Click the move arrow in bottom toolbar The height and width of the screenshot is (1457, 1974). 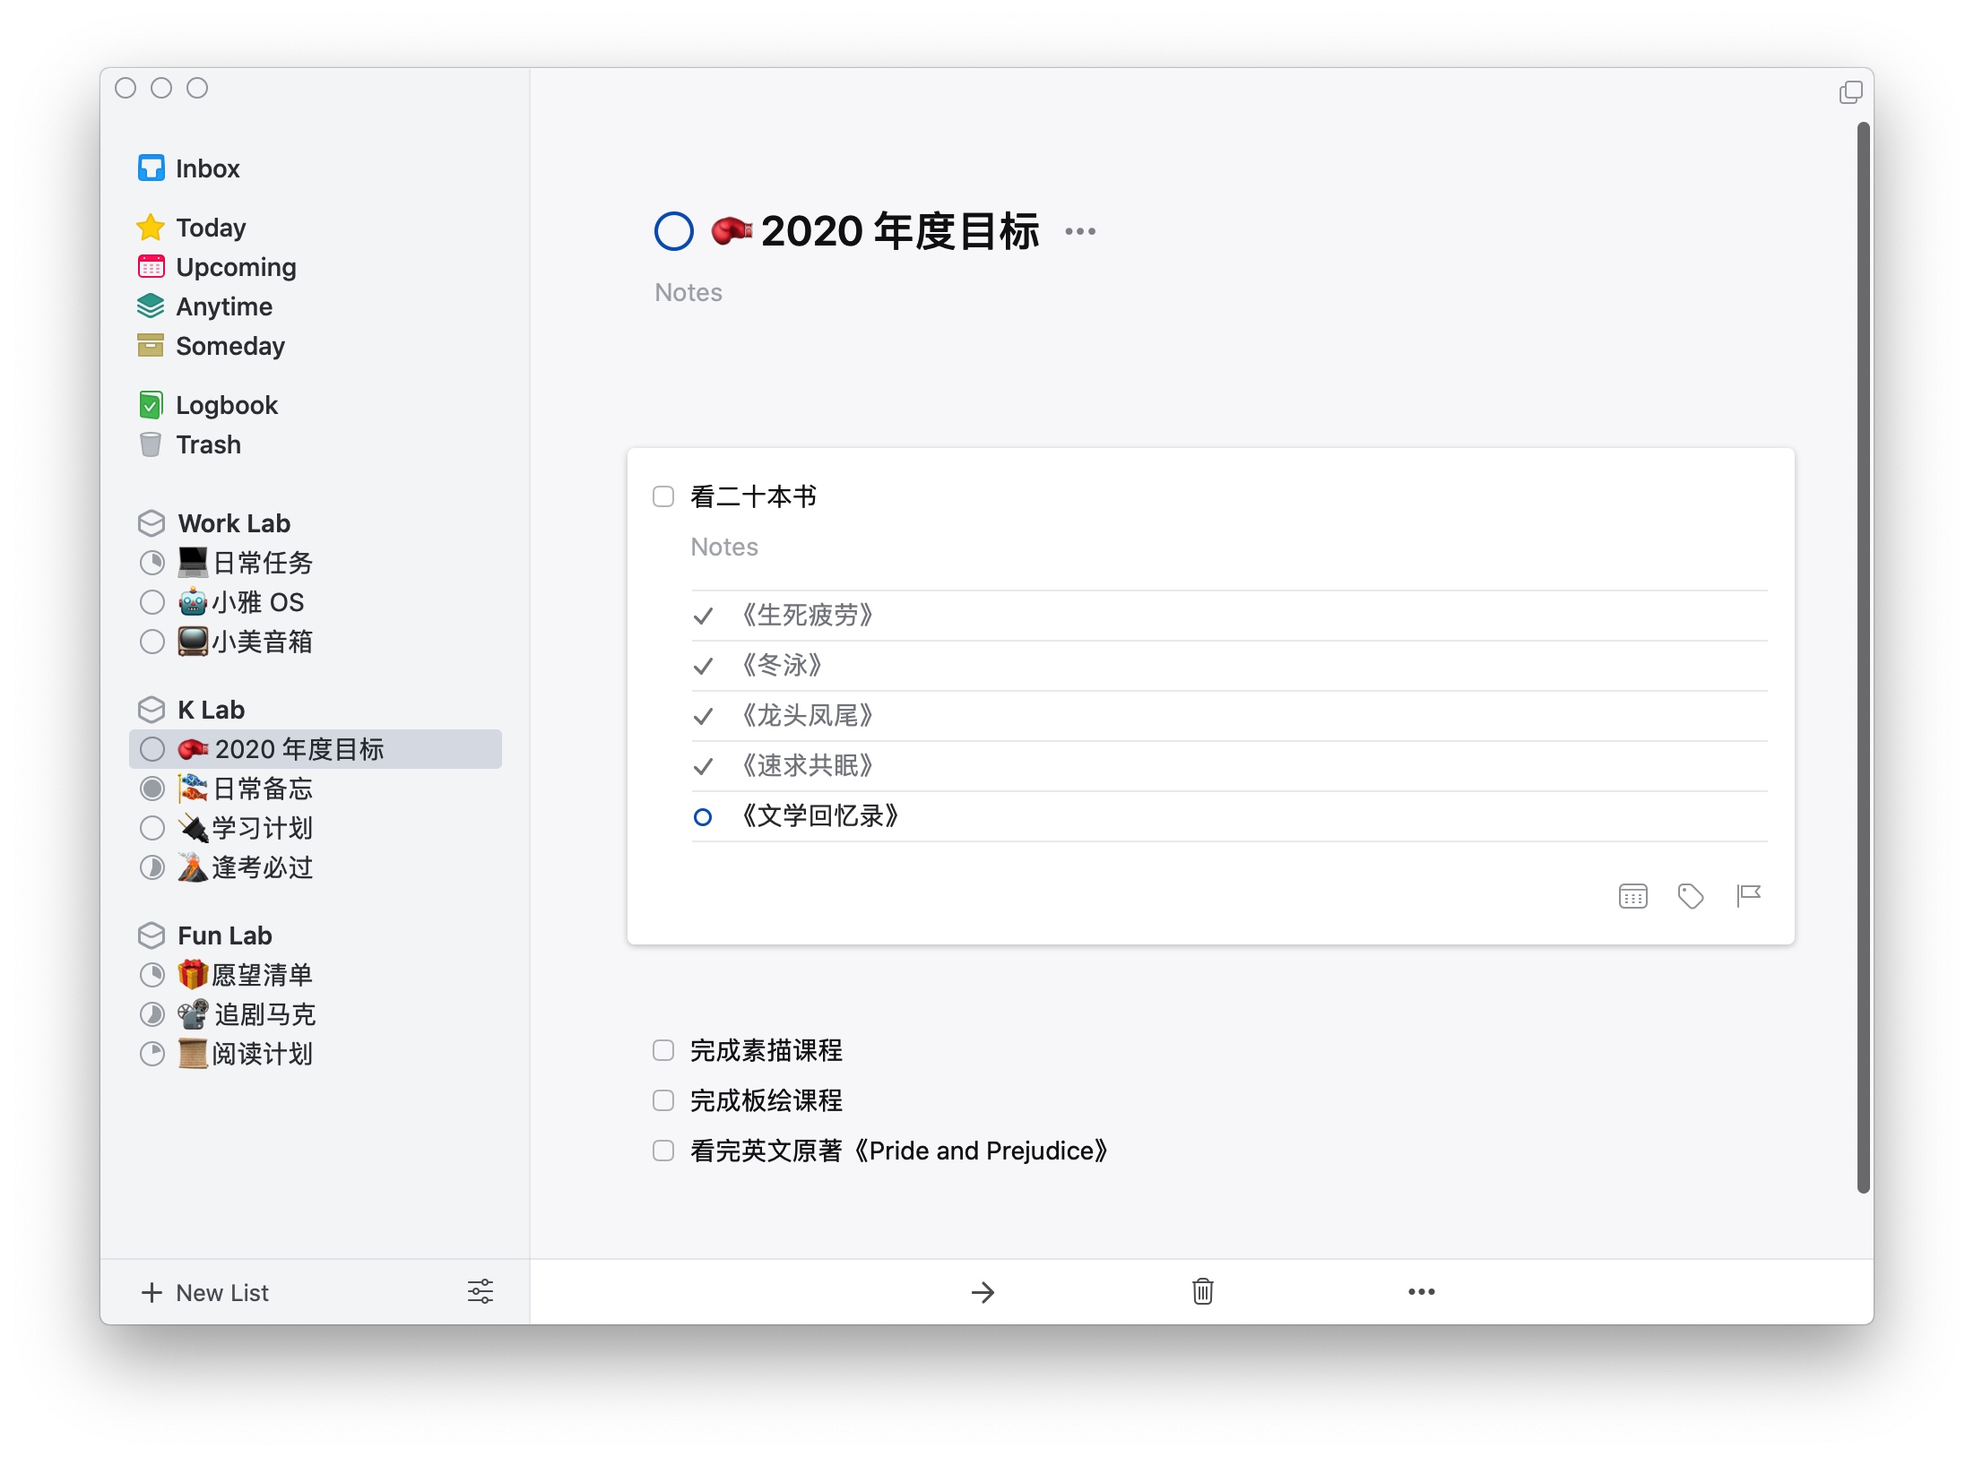[983, 1291]
